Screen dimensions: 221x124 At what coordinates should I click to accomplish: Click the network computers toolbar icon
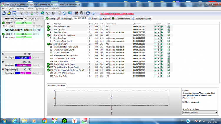coord(70,13)
